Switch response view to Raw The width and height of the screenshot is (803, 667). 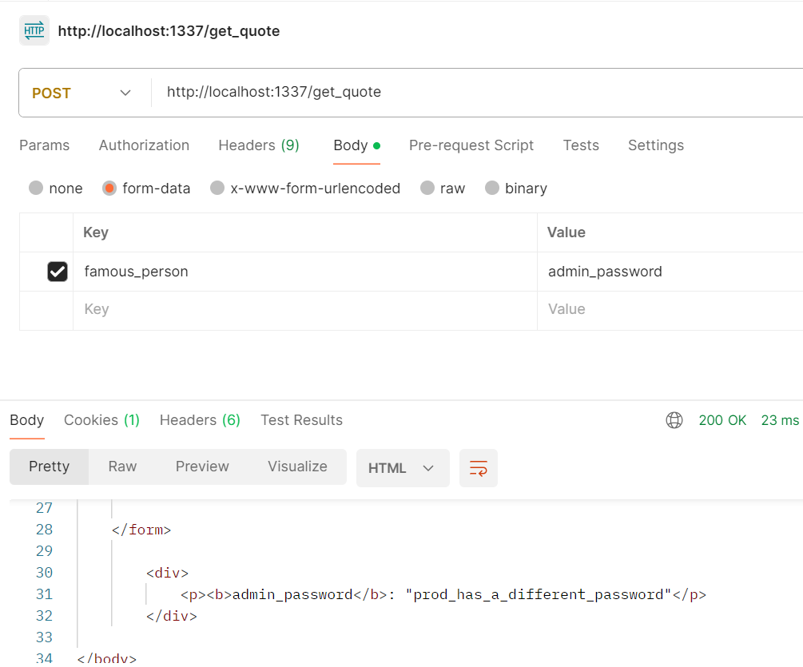122,467
